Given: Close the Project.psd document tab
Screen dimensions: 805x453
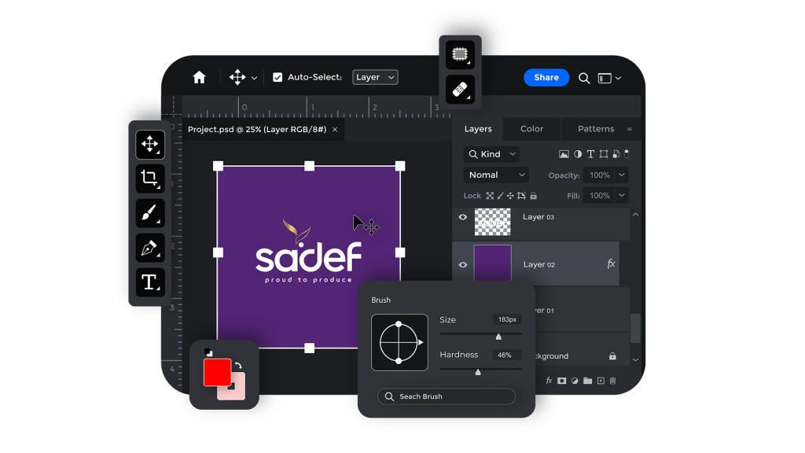Looking at the screenshot, I should click(x=335, y=129).
